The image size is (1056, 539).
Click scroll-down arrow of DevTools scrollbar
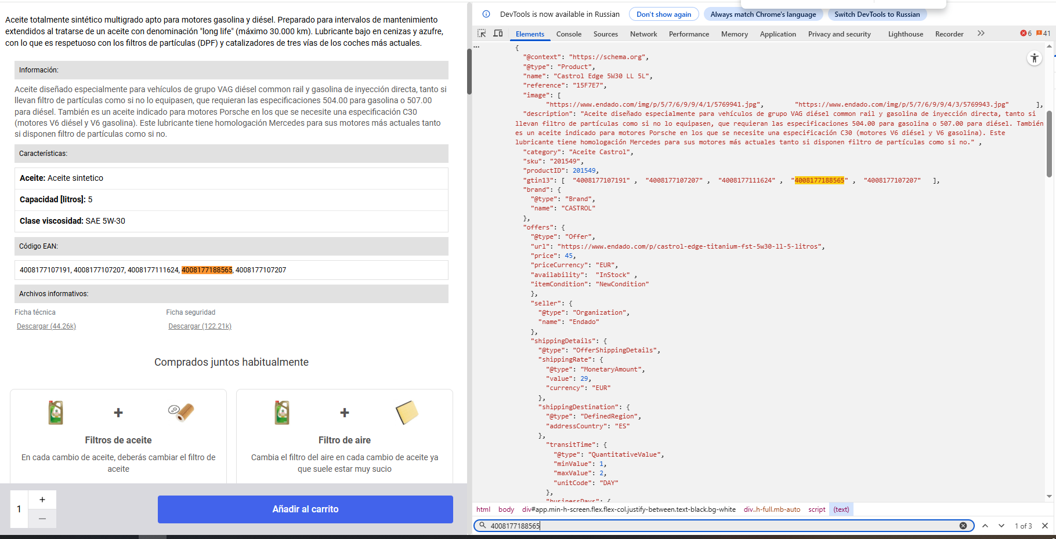point(1049,497)
